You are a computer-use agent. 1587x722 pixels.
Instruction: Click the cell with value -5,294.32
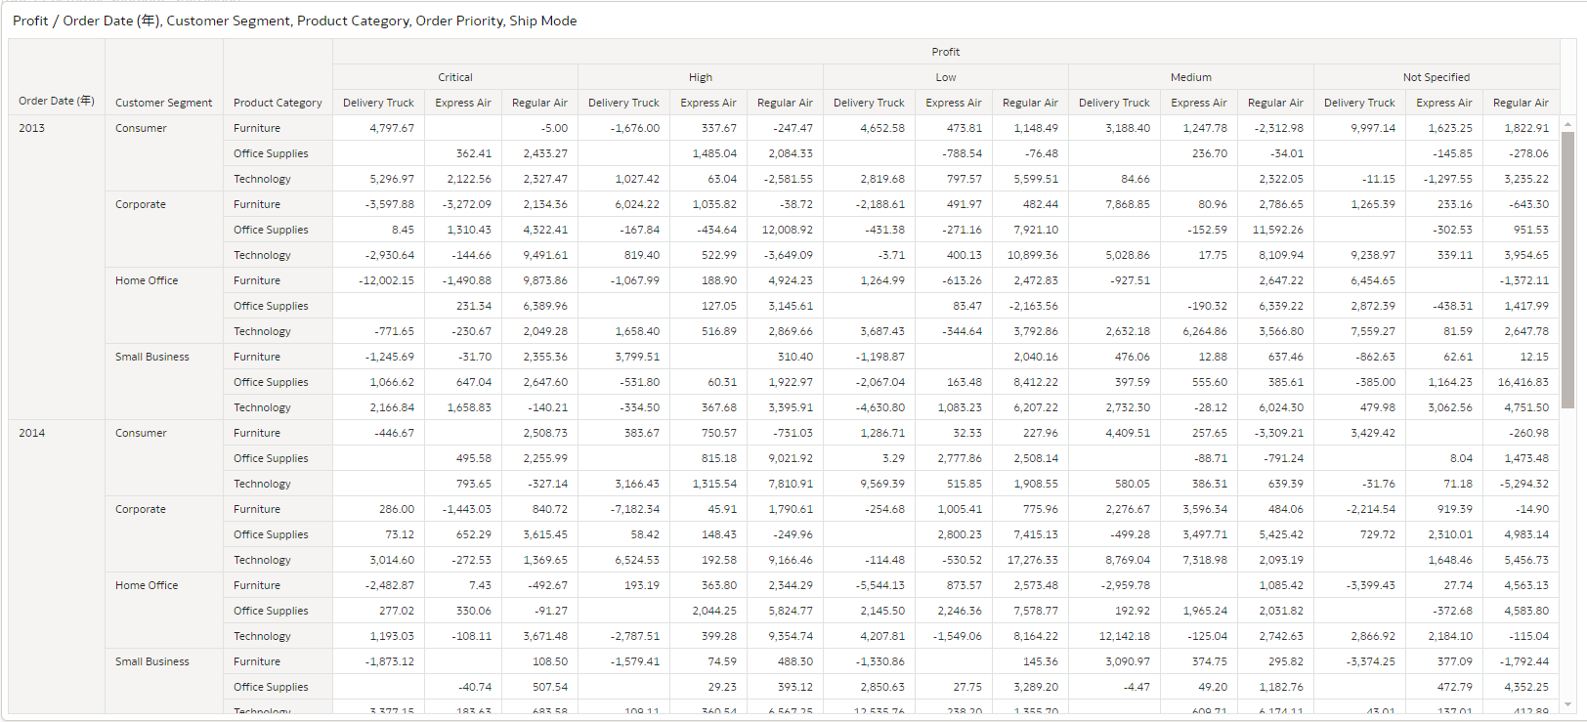(1521, 484)
